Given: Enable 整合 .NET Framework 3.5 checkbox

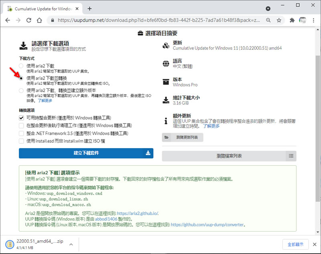Looking at the screenshot, I should (21, 133).
